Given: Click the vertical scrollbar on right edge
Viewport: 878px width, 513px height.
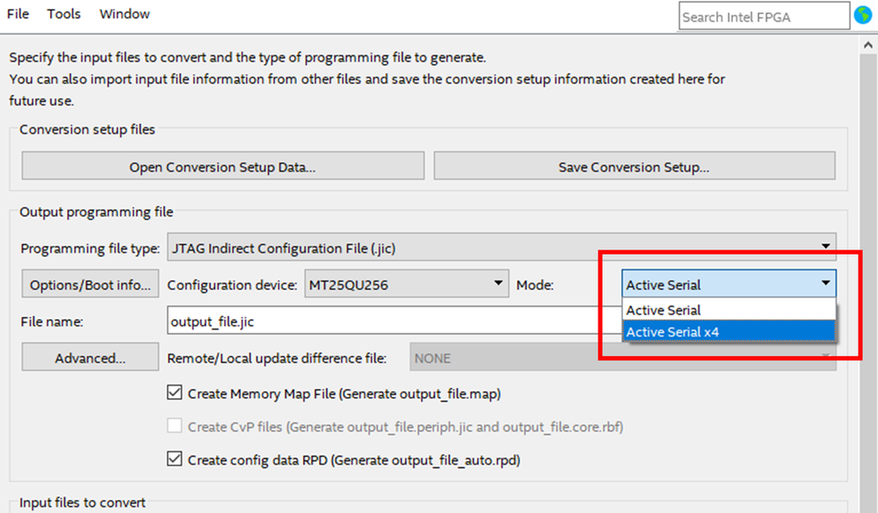Looking at the screenshot, I should [869, 264].
